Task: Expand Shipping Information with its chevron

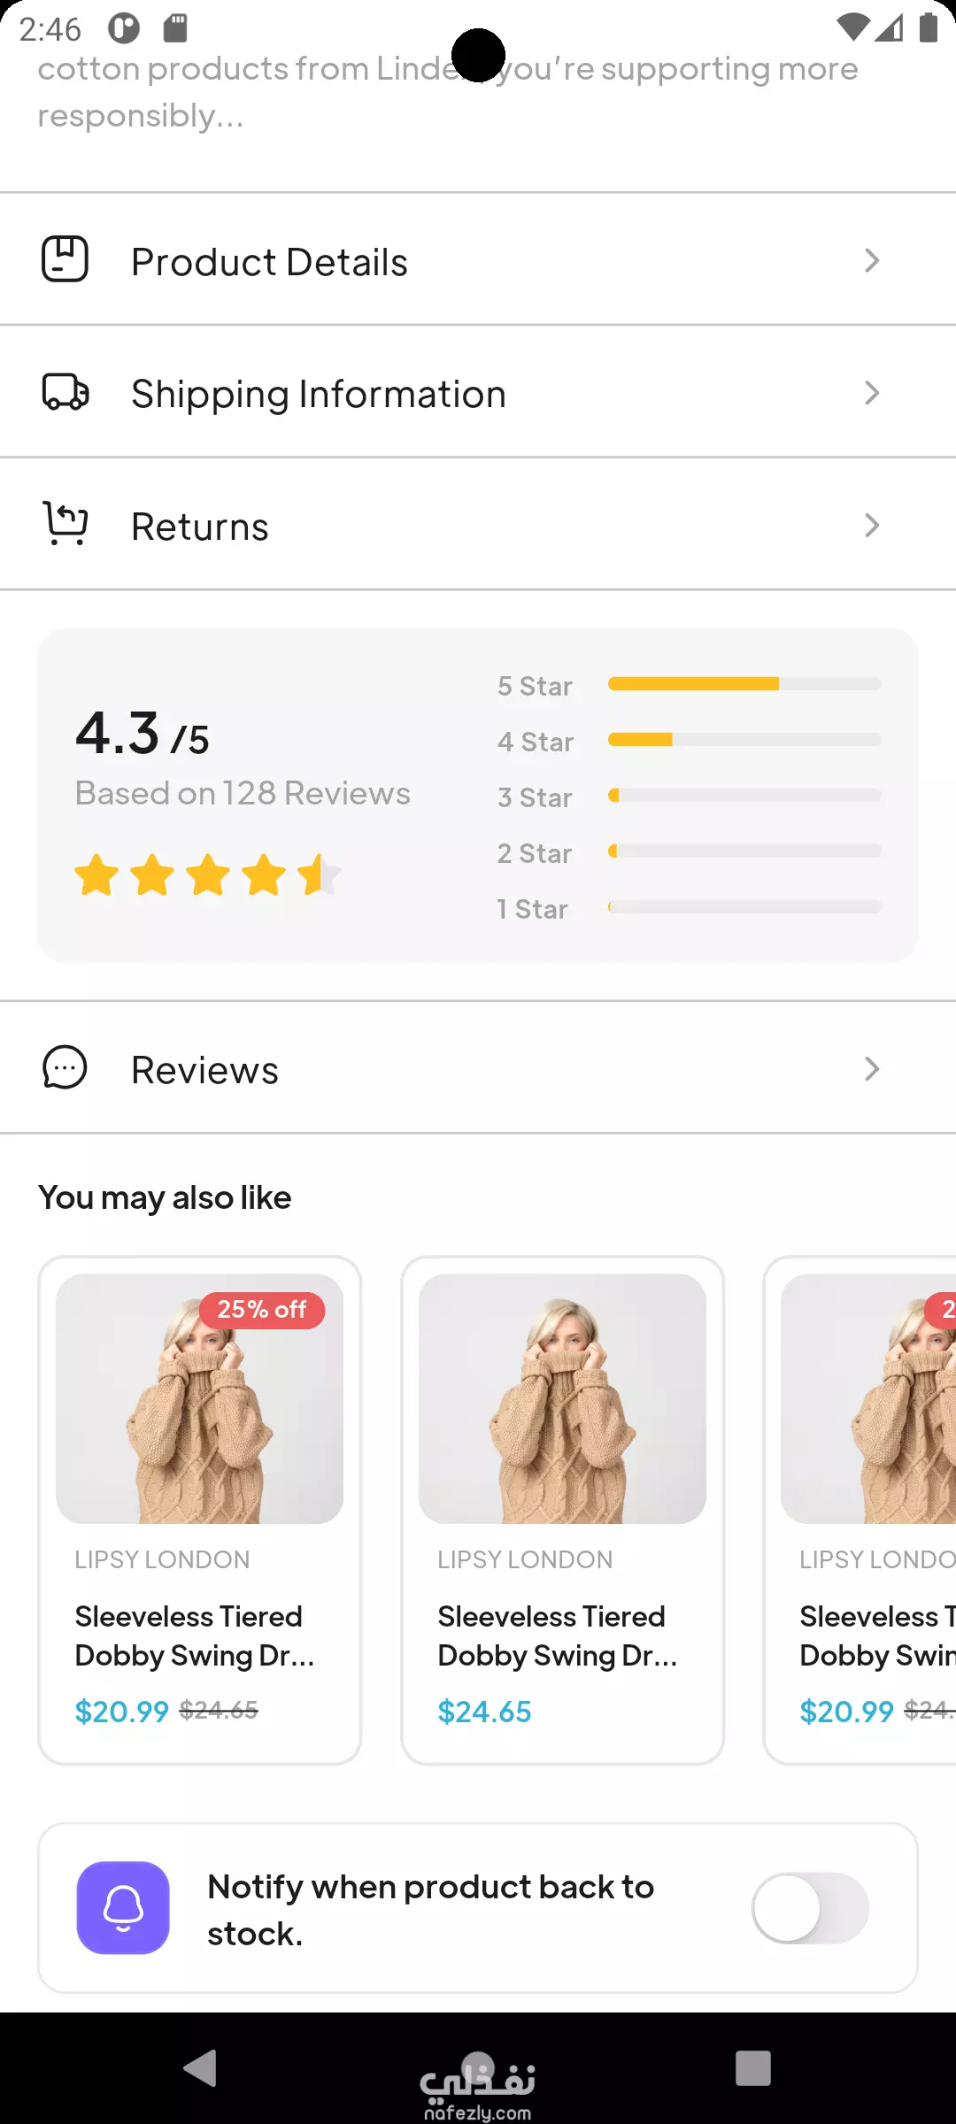Action: pyautogui.click(x=872, y=393)
